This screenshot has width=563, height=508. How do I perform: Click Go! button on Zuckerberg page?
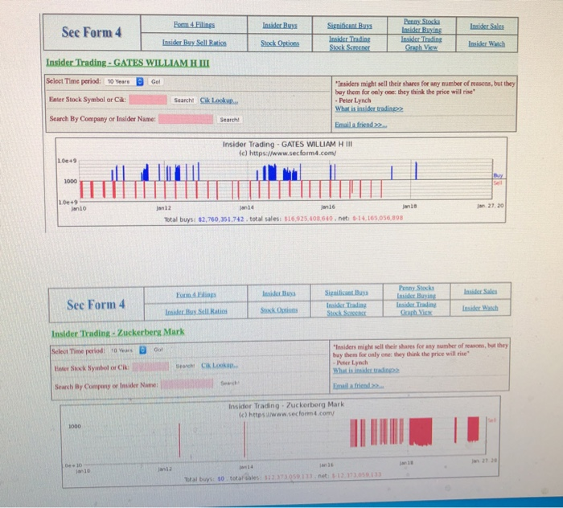click(158, 350)
